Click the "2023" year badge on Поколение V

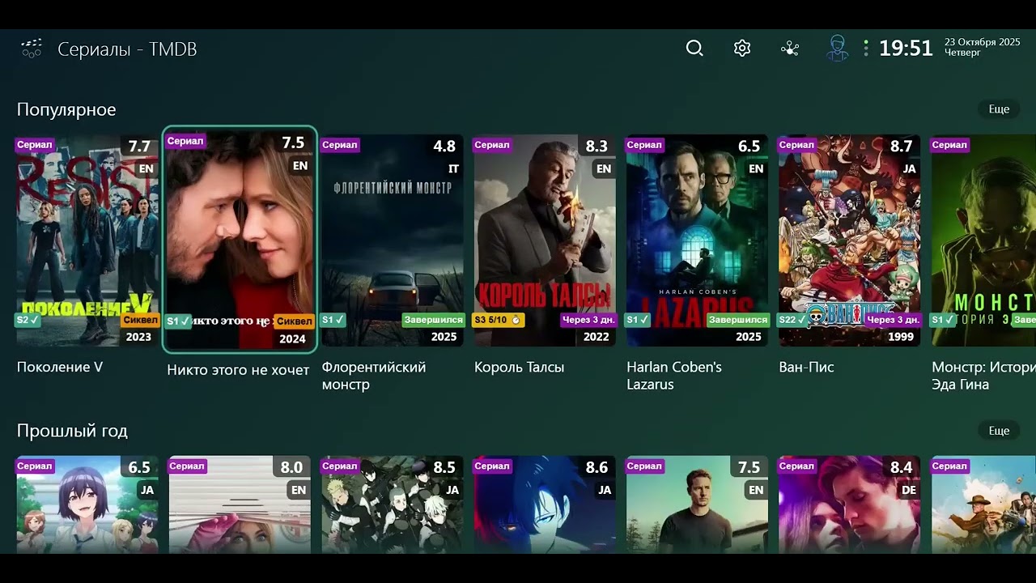tap(138, 337)
